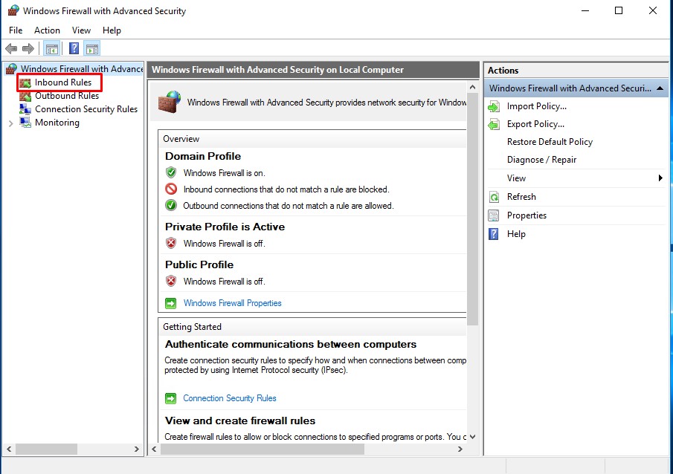
Task: Open the View menu in menu bar
Action: coord(81,30)
